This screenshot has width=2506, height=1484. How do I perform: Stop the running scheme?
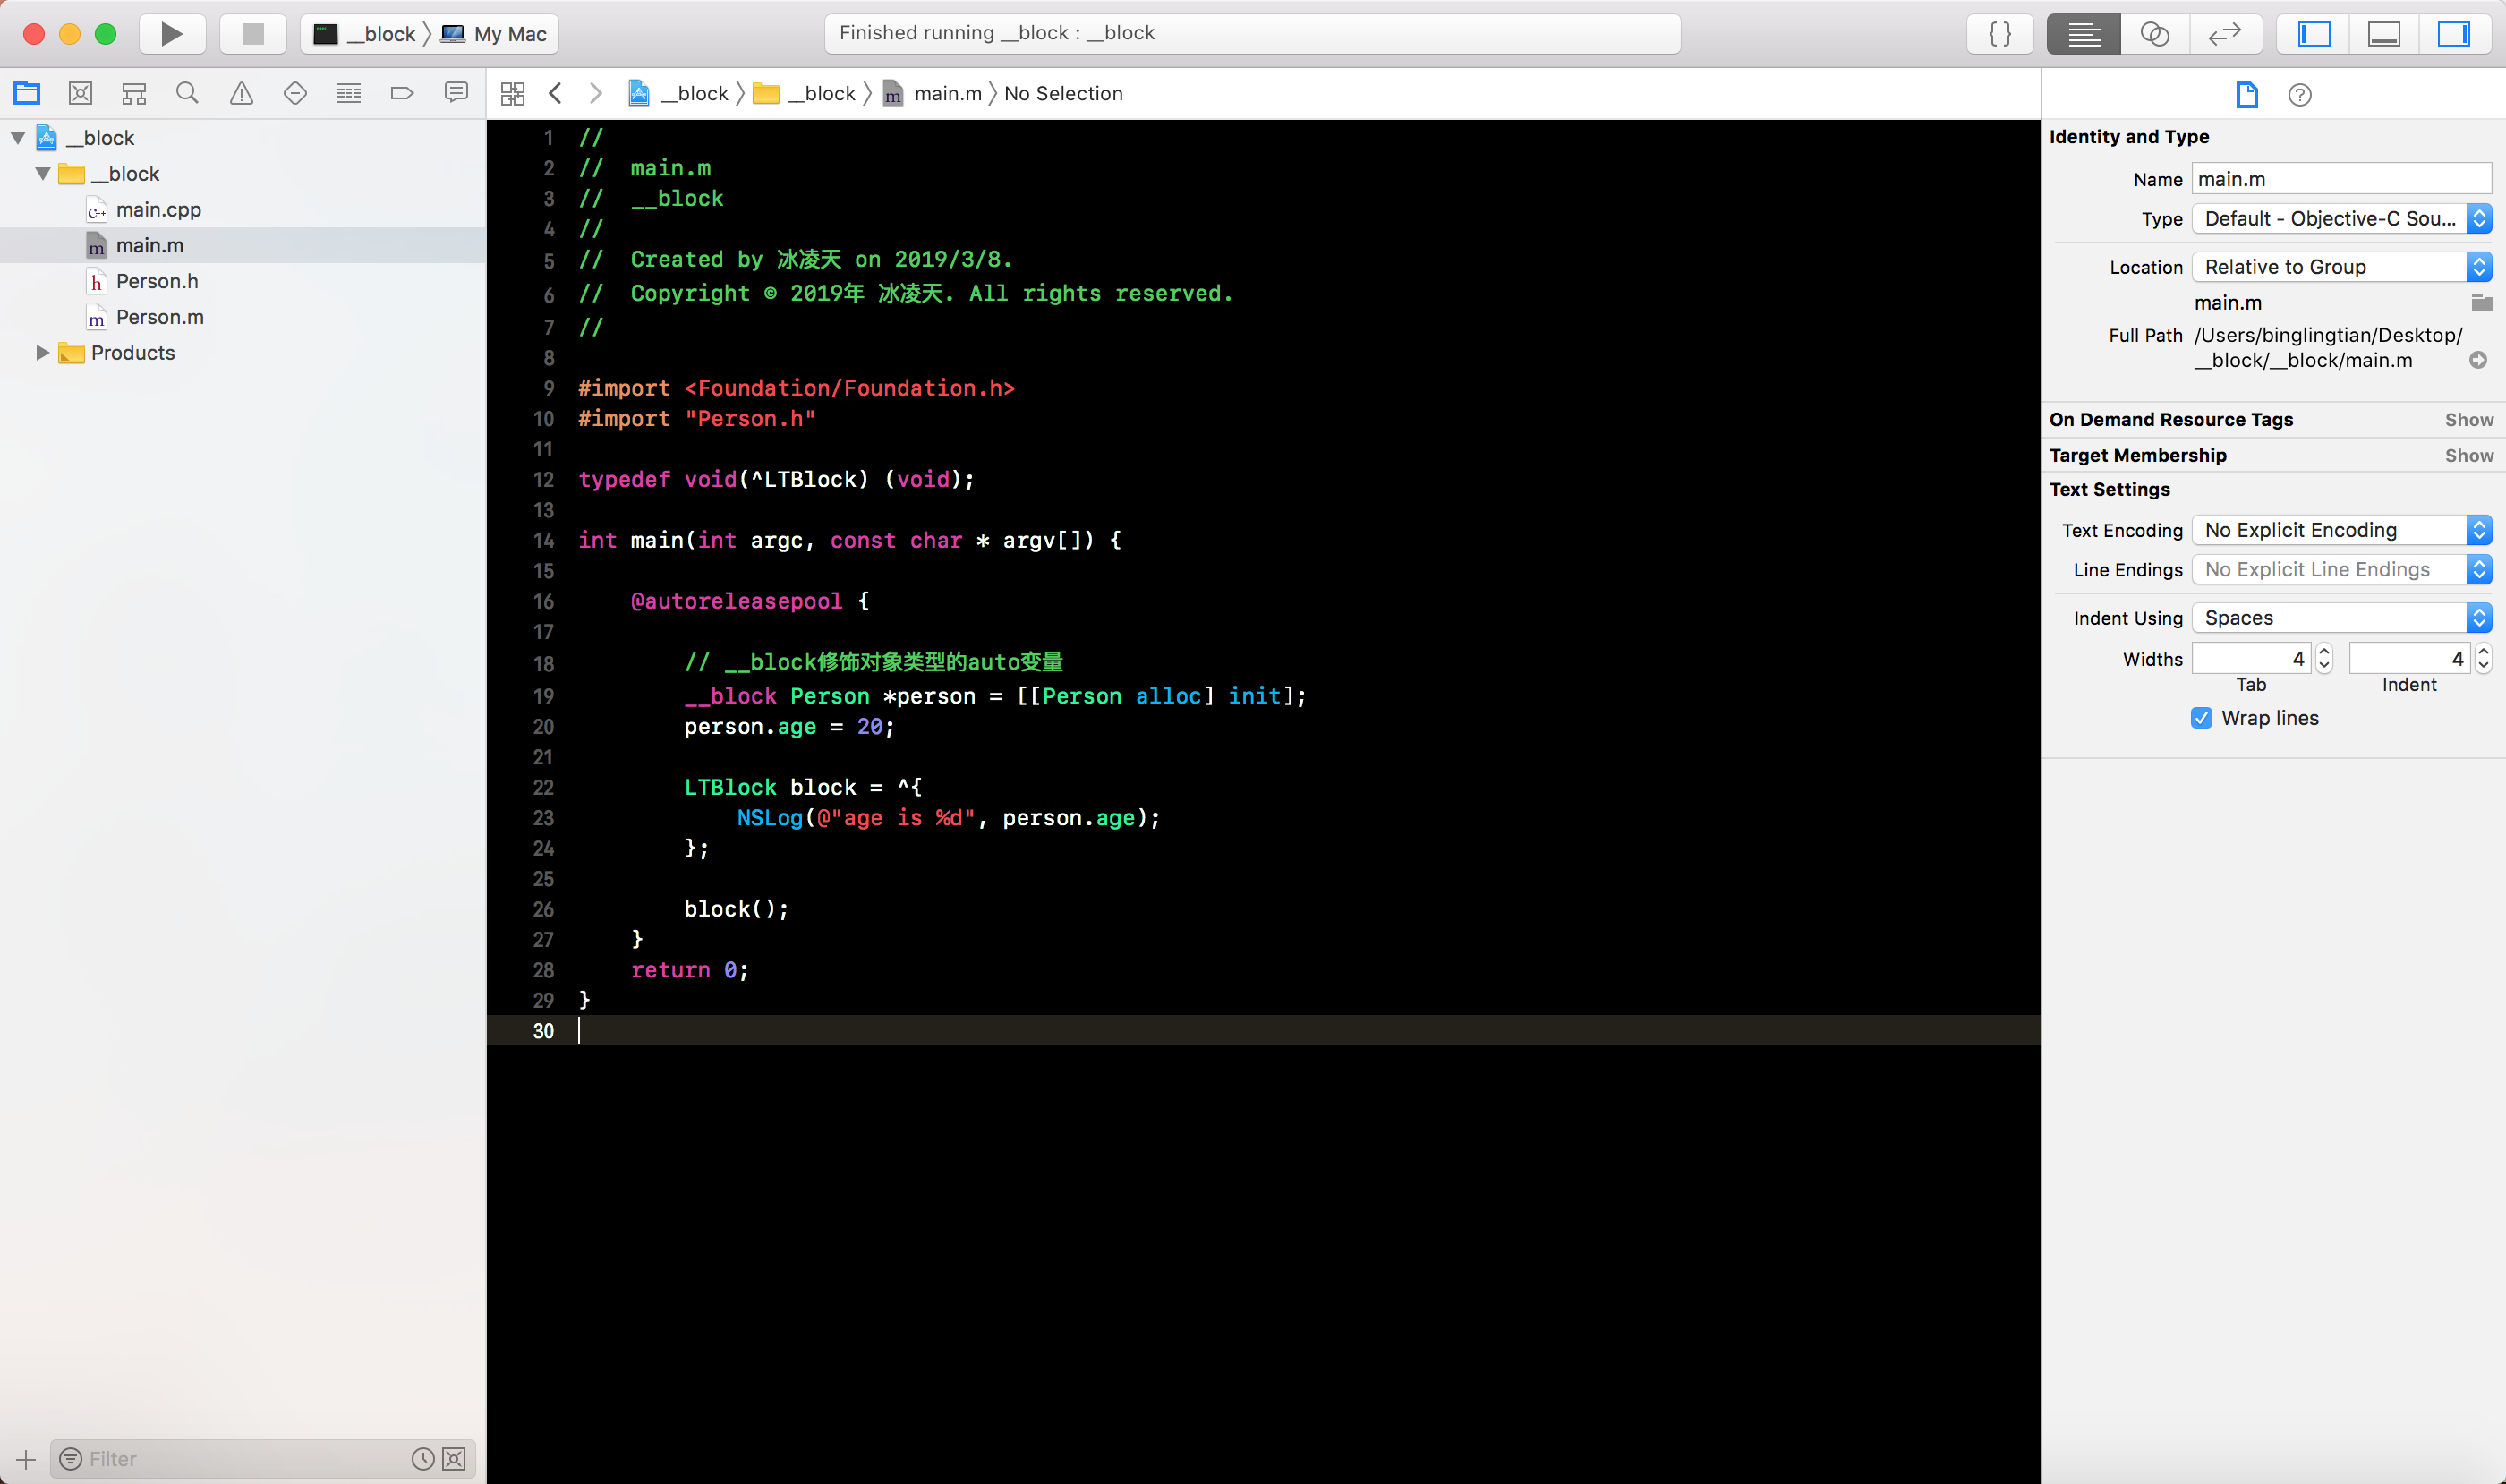tap(253, 34)
